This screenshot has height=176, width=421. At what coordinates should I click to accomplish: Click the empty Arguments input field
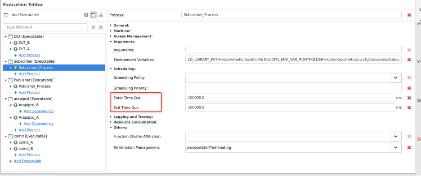point(293,50)
